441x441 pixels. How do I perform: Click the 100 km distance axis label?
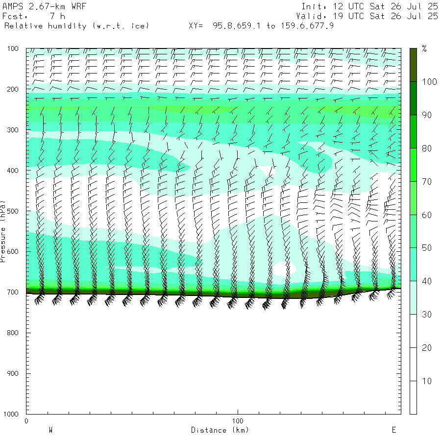coord(238,421)
